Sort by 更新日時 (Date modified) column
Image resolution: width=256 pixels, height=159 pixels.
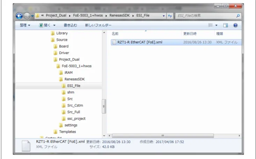click(x=190, y=34)
